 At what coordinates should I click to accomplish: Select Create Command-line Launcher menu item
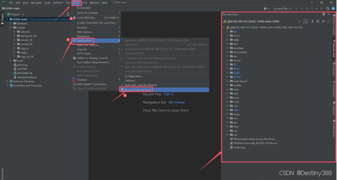96,22
